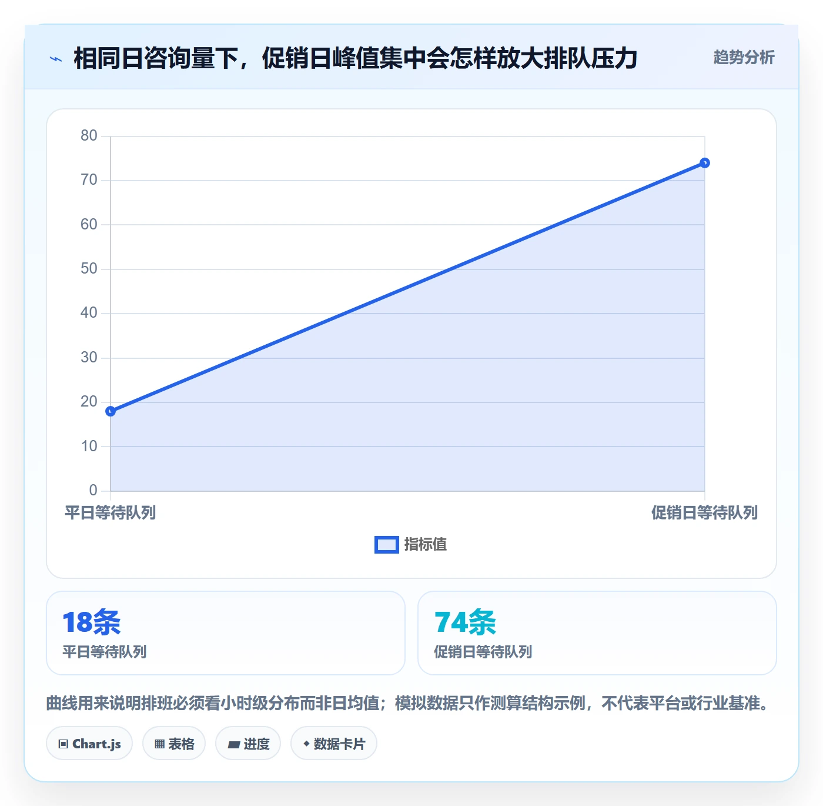Click the y-axis value 80
The image size is (823, 806).
click(89, 136)
